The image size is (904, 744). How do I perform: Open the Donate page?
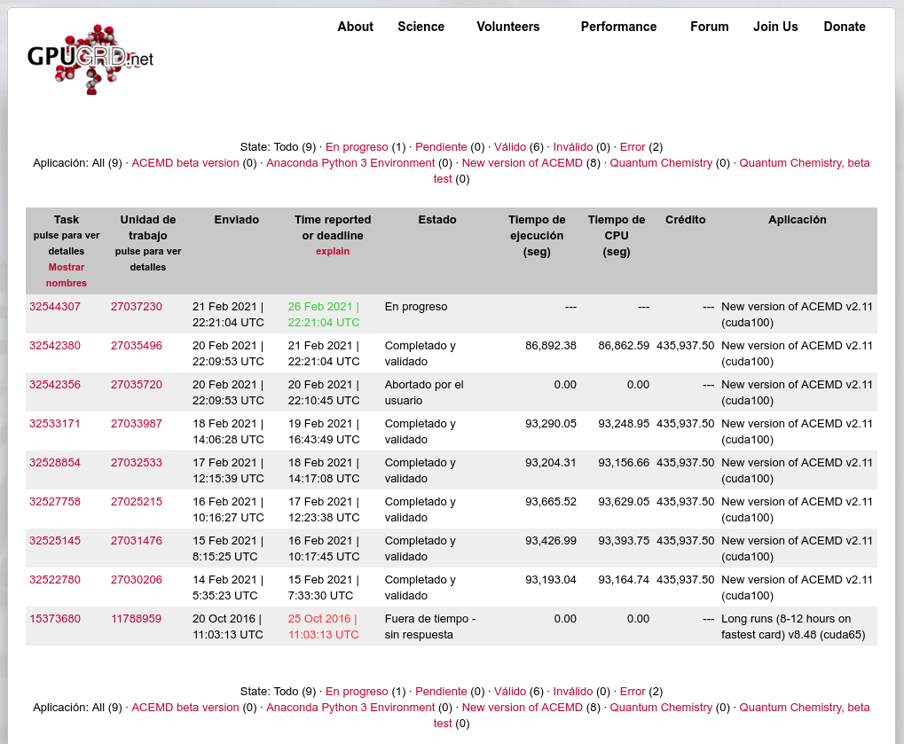(x=844, y=27)
